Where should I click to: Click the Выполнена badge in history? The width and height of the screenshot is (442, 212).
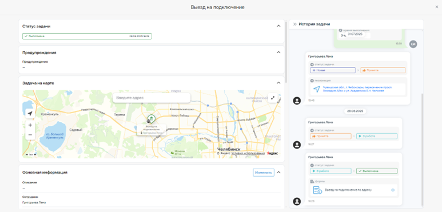(377, 171)
